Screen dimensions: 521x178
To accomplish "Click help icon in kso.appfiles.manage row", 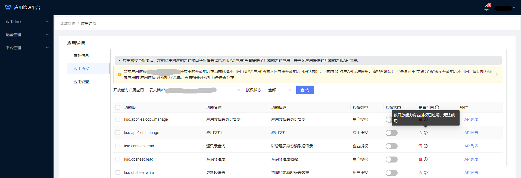I will [x=426, y=133].
